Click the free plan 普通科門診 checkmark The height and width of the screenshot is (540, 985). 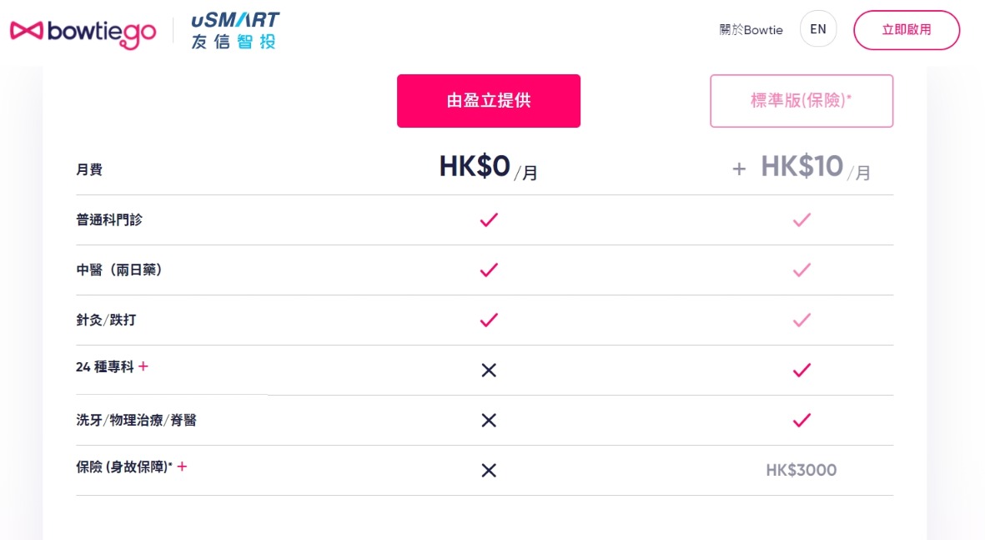(489, 220)
